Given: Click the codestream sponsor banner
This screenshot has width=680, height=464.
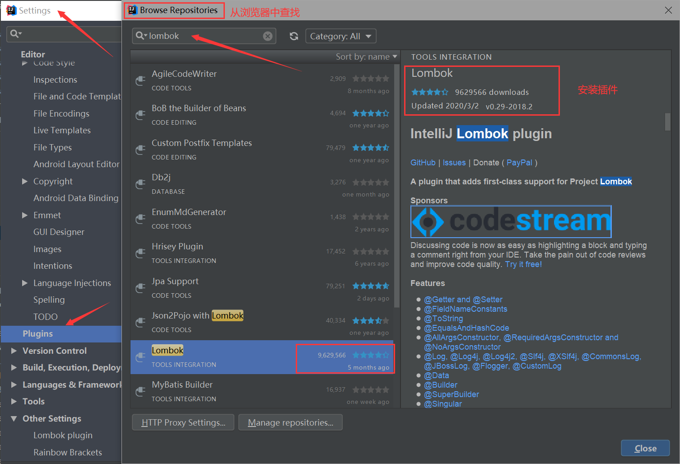Looking at the screenshot, I should pos(511,221).
